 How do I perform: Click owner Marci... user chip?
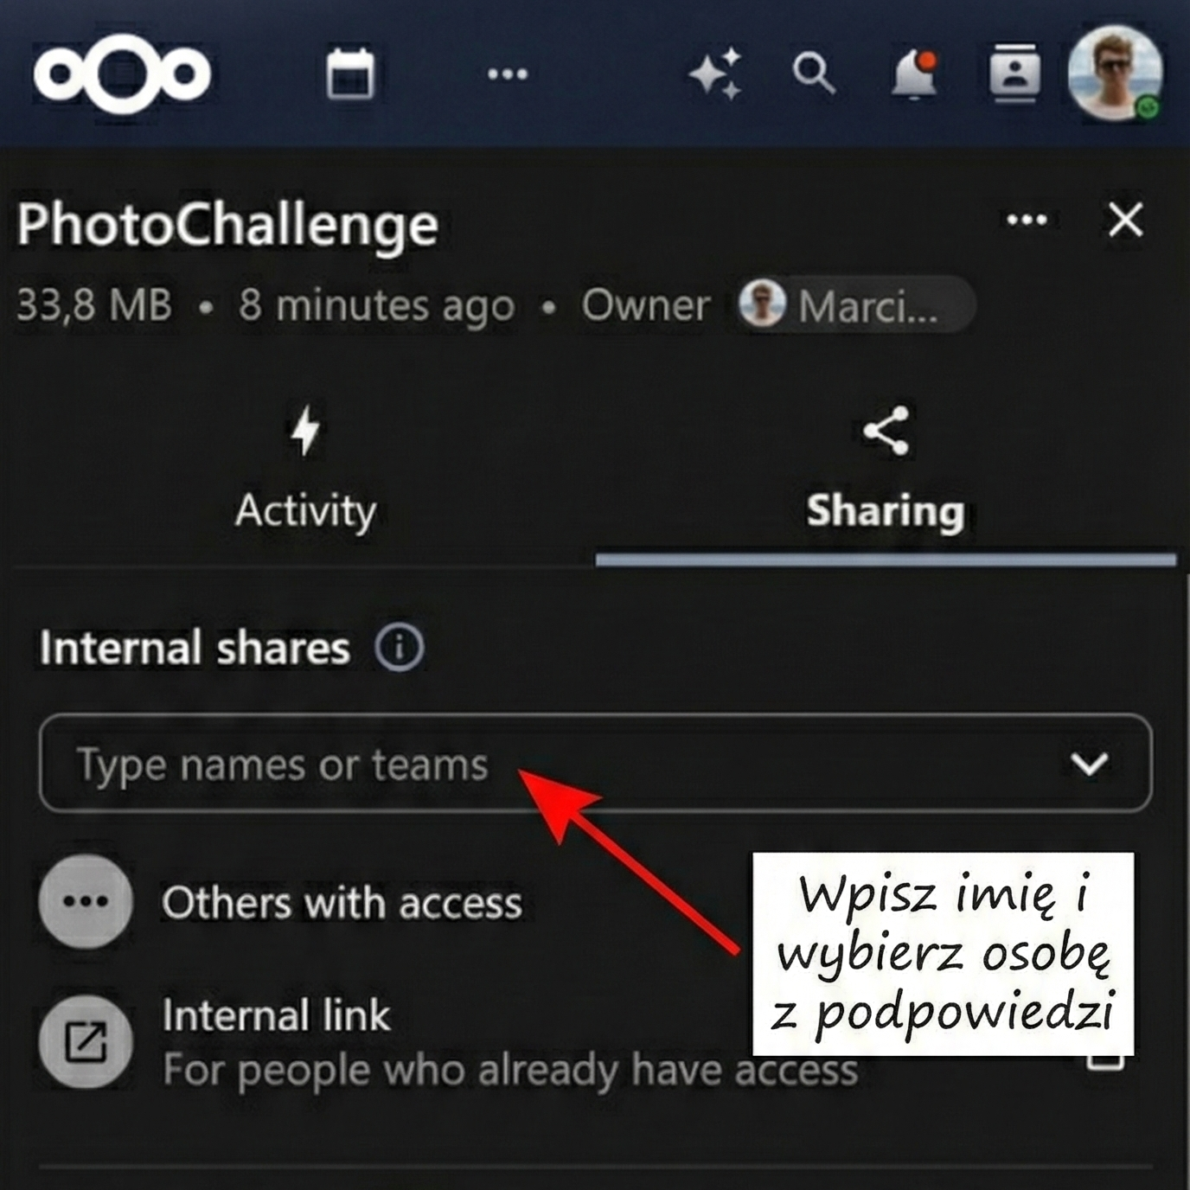(856, 304)
